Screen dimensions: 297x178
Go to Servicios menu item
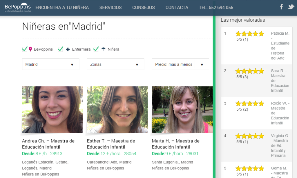click(111, 8)
